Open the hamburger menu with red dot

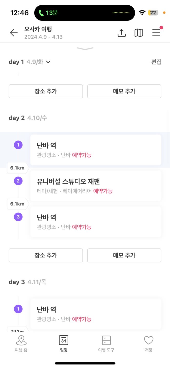pos(156,32)
